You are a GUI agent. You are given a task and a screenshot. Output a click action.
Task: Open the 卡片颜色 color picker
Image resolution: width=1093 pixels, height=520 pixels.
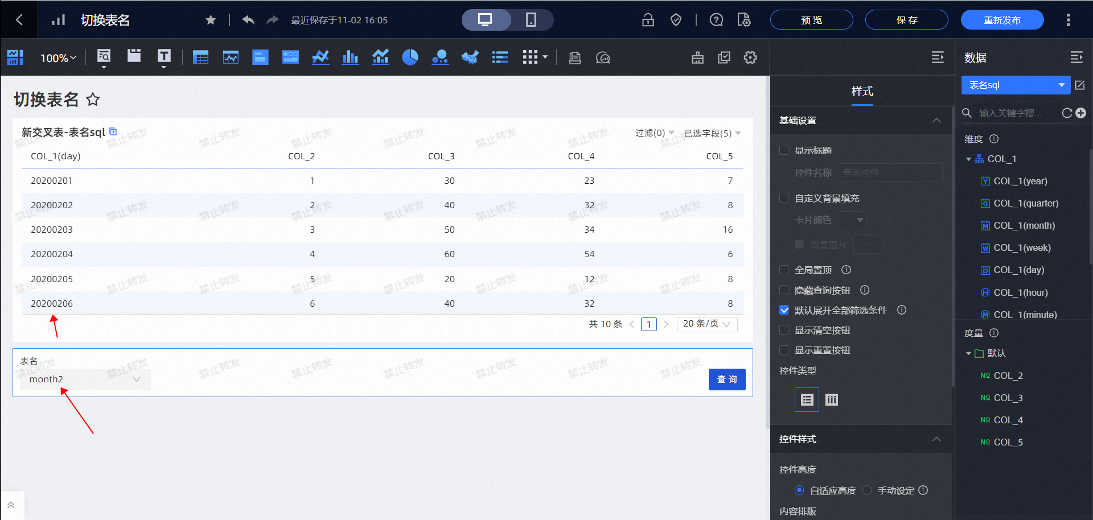pos(853,220)
